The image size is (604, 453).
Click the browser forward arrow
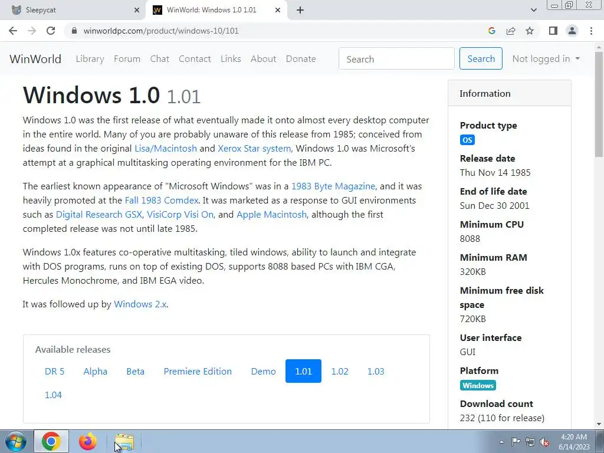pyautogui.click(x=32, y=31)
